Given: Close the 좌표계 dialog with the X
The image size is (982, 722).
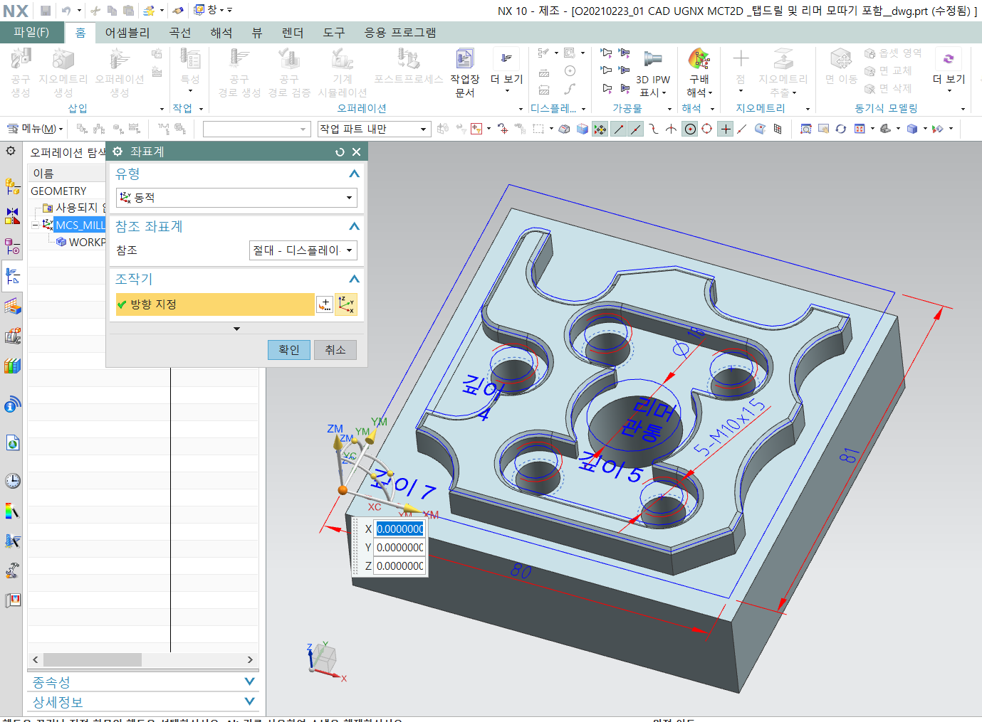Looking at the screenshot, I should click(x=356, y=152).
